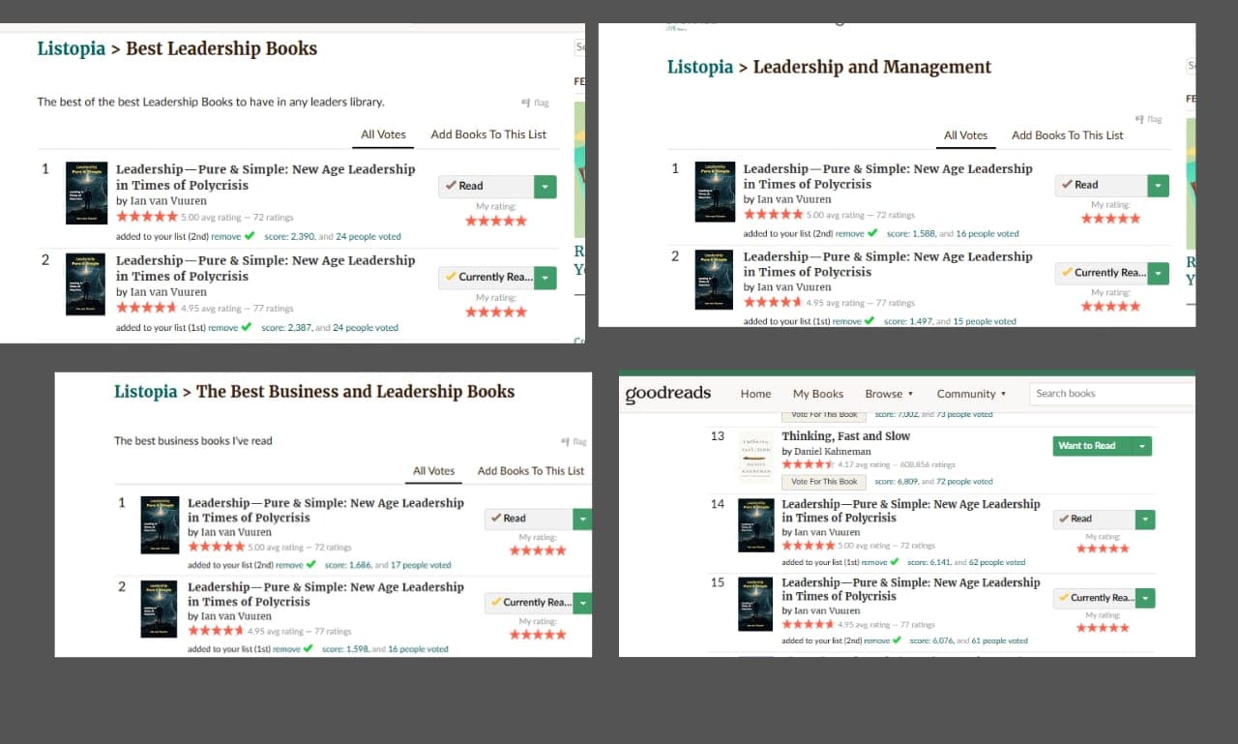Viewport: 1238px width, 744px height.
Task: Expand shelf dropdown arrow for score 1,598 book
Action: click(582, 603)
